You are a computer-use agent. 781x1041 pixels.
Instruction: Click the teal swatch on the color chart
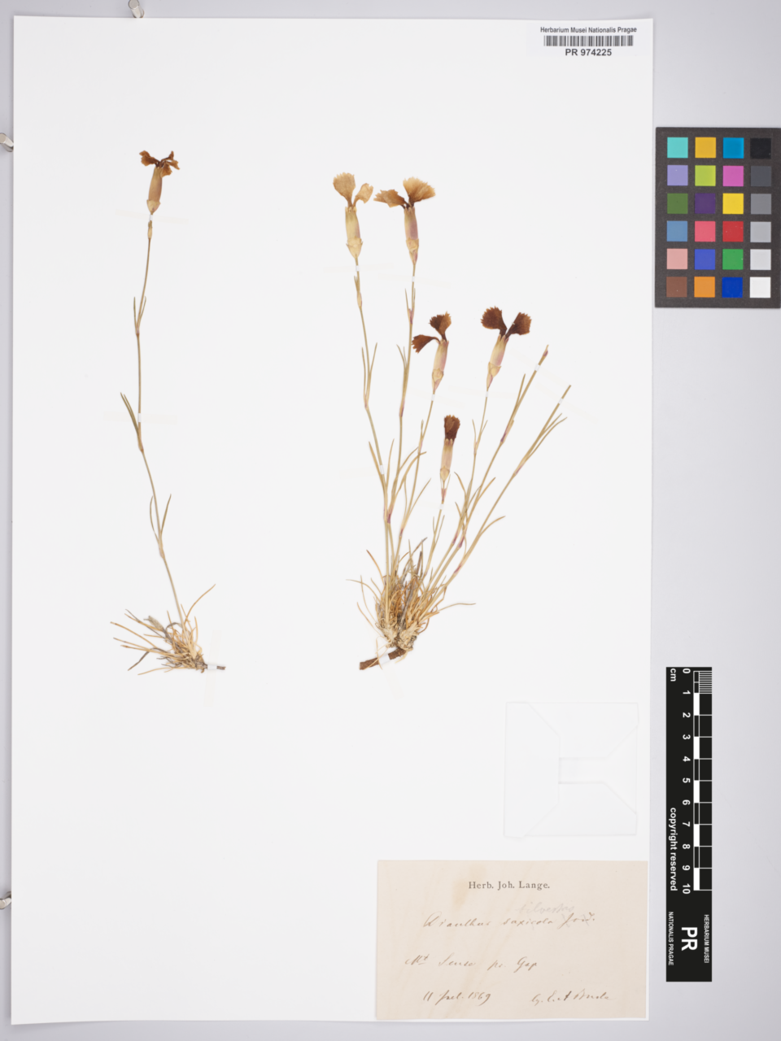pyautogui.click(x=677, y=147)
